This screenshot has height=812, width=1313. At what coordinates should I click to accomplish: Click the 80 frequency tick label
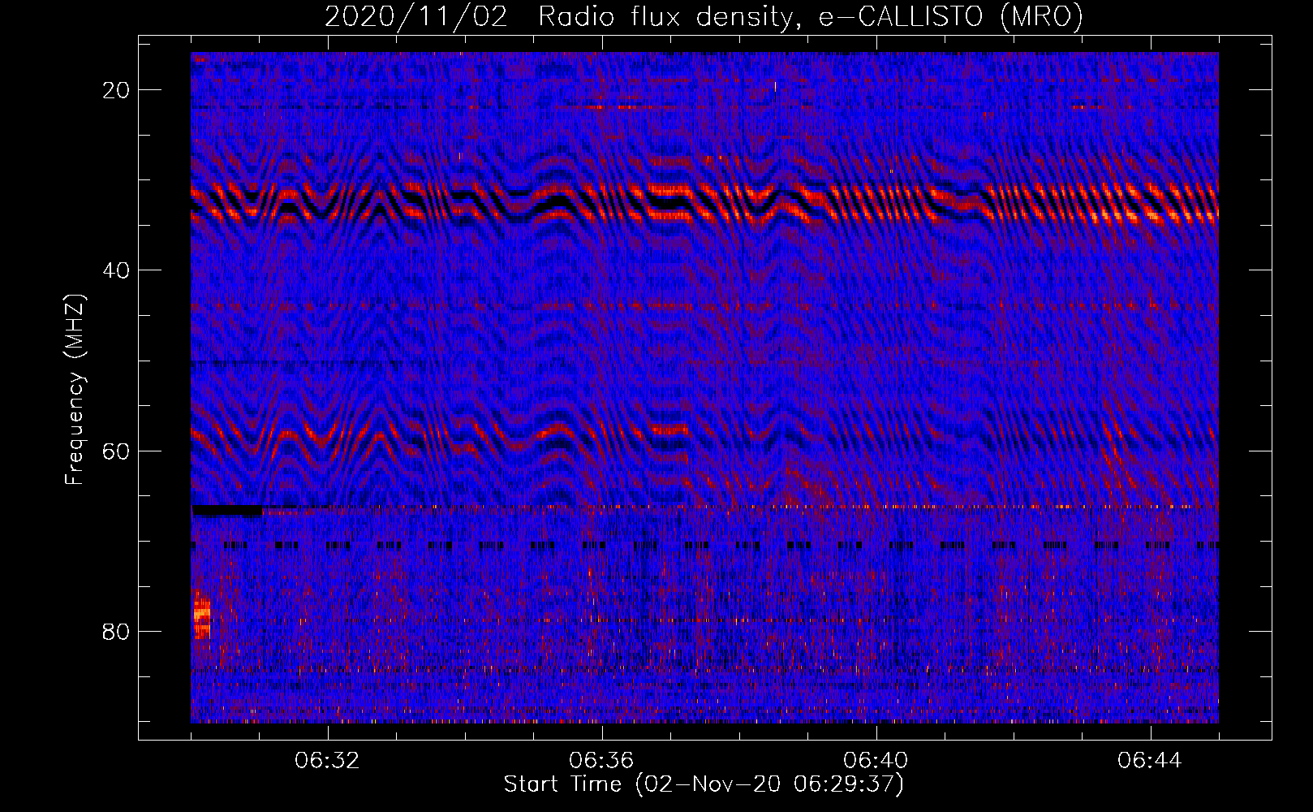(x=117, y=632)
